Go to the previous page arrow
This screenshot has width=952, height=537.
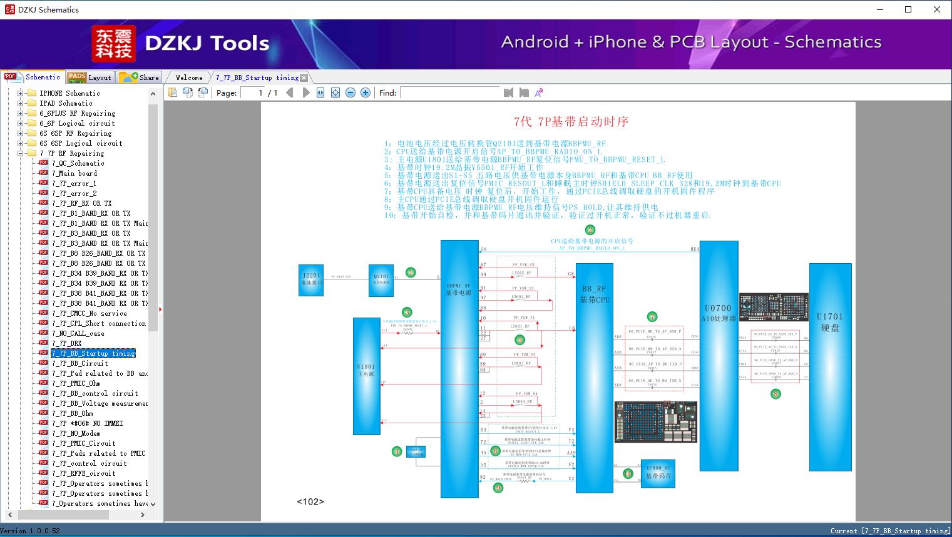tap(289, 93)
